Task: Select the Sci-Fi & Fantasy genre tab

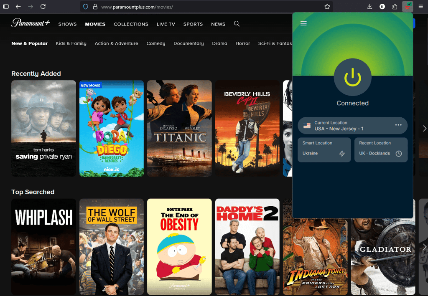Action: point(275,43)
